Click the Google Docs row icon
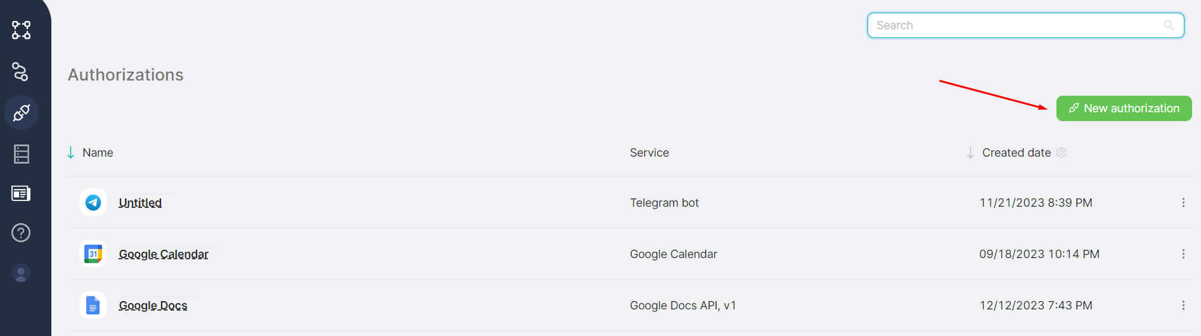 93,306
